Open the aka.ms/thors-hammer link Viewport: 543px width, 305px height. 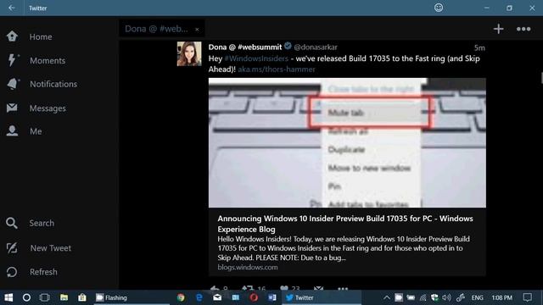coord(277,69)
